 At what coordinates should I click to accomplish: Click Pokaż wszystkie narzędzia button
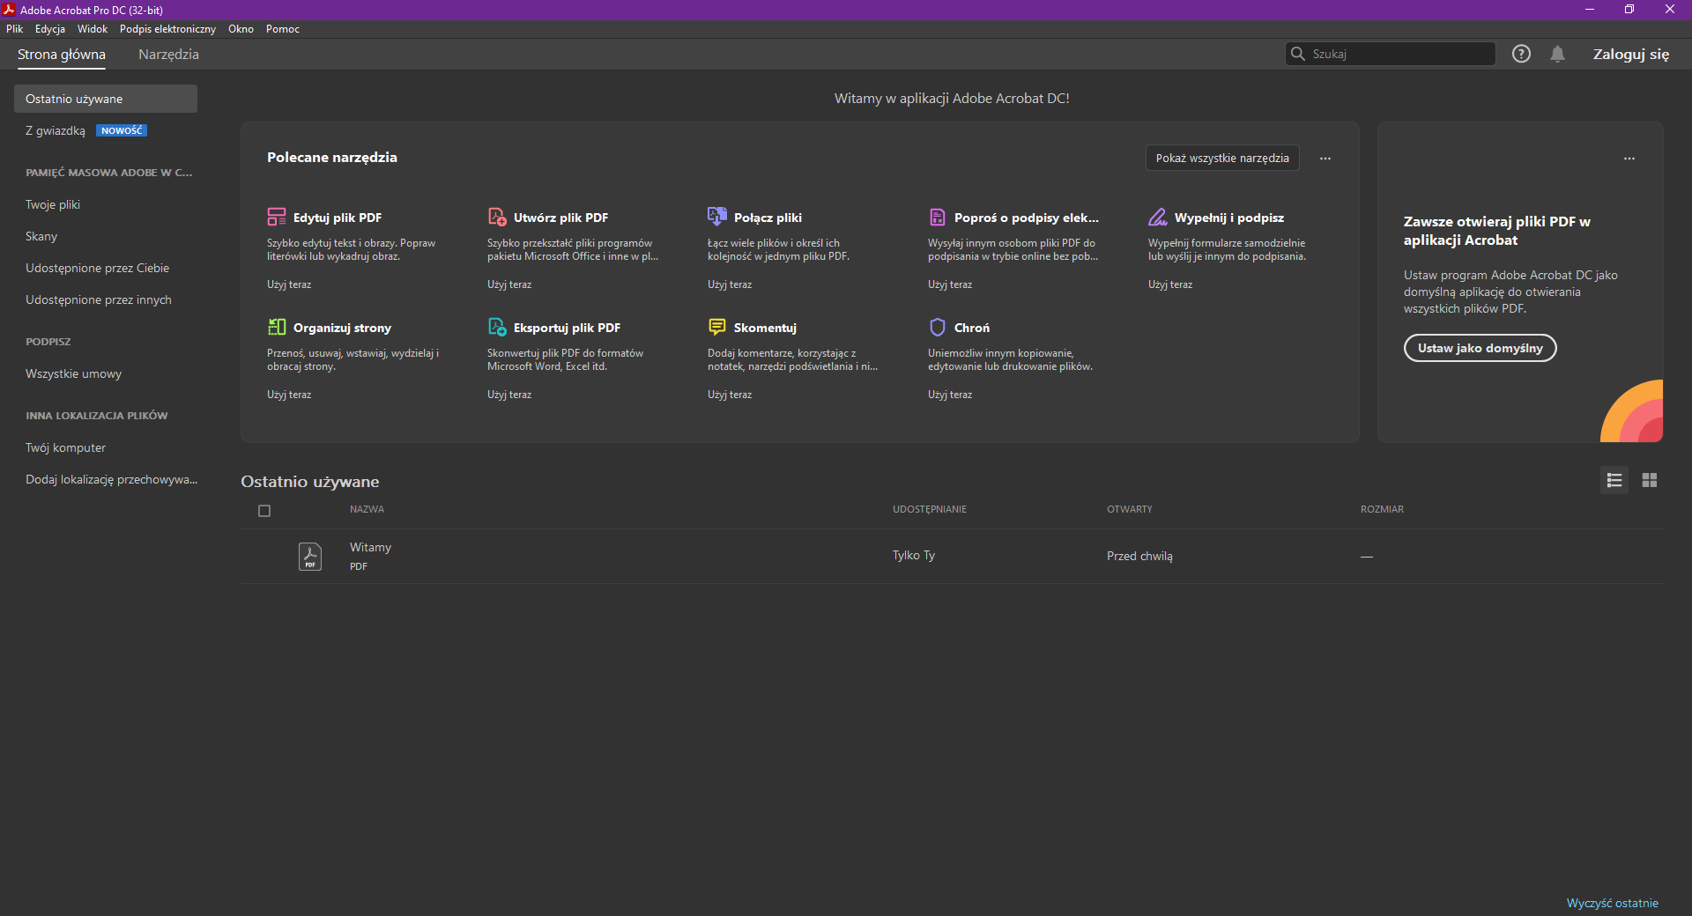(x=1222, y=159)
